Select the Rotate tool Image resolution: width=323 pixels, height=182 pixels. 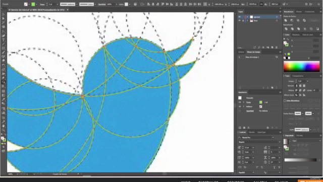tap(4, 65)
